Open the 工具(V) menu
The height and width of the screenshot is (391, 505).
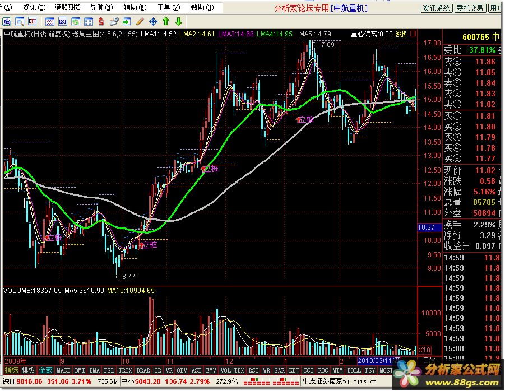tap(169, 7)
